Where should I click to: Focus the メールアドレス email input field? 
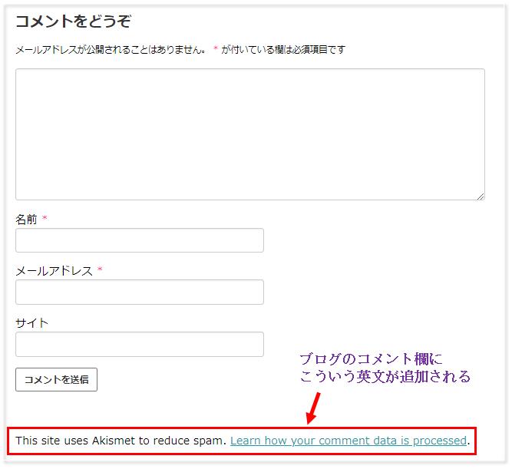point(140,292)
